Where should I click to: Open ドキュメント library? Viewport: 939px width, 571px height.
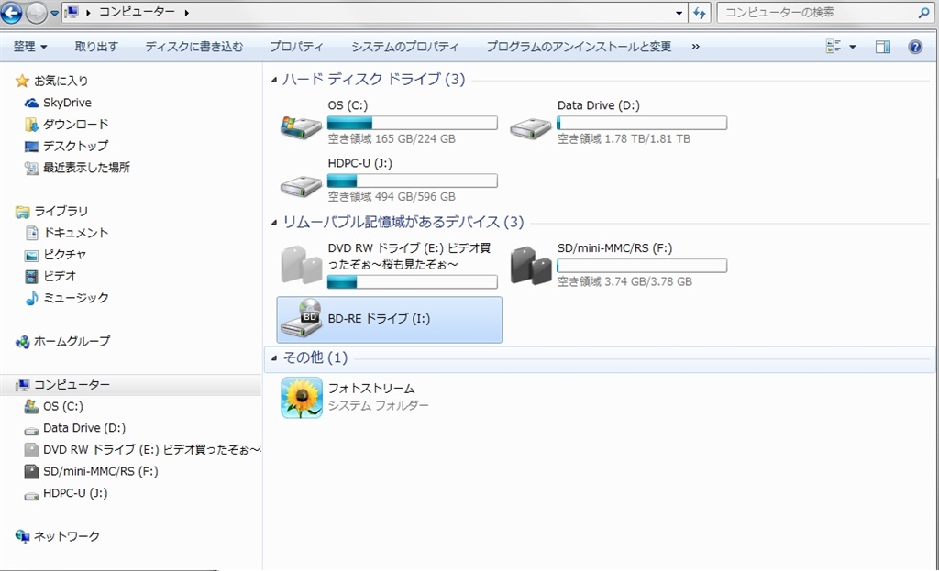coord(75,232)
